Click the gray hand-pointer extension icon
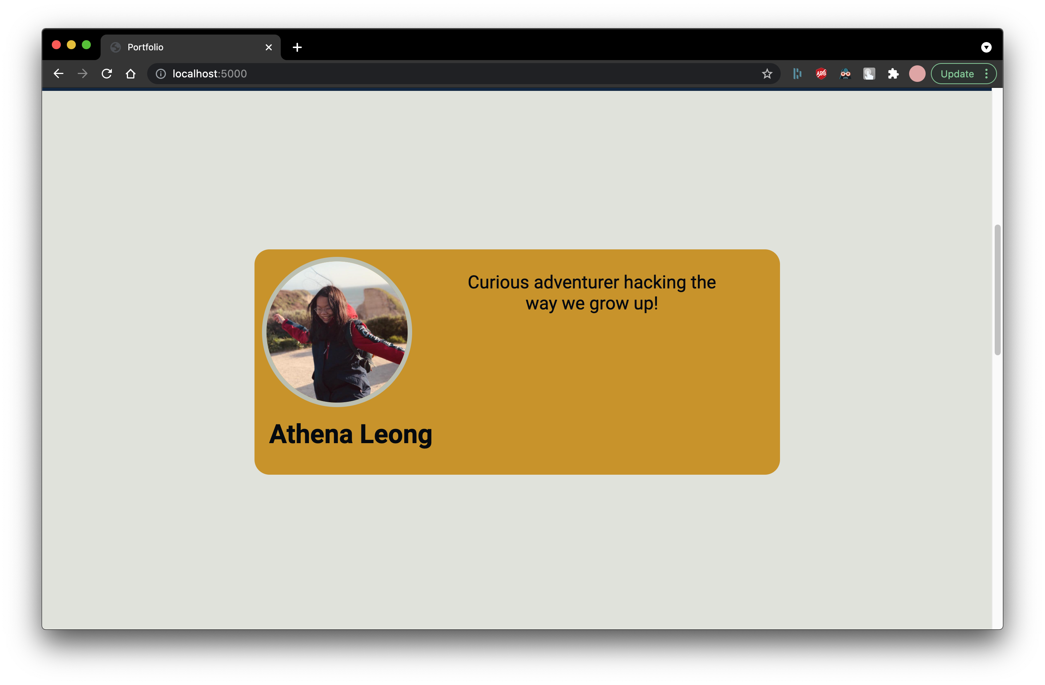Viewport: 1045px width, 685px height. coord(869,74)
